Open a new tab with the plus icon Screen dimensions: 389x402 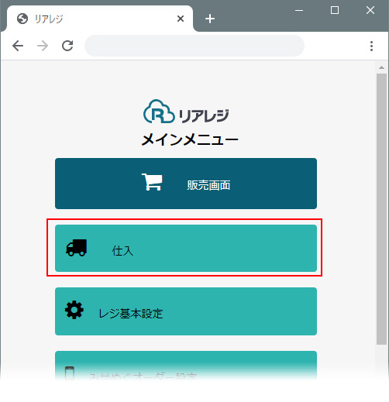[x=210, y=19]
